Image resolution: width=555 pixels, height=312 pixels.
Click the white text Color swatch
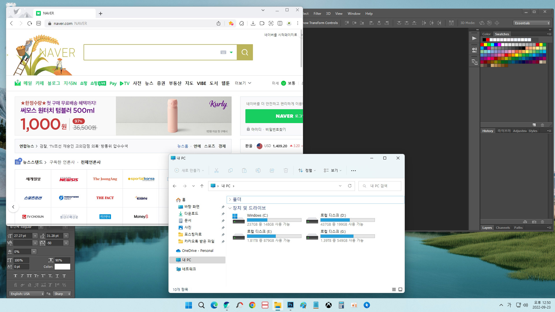pyautogui.click(x=62, y=267)
